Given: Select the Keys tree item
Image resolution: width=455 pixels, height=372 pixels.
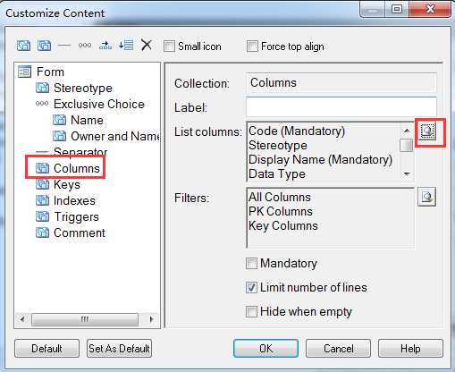Looking at the screenshot, I should pos(67,185).
